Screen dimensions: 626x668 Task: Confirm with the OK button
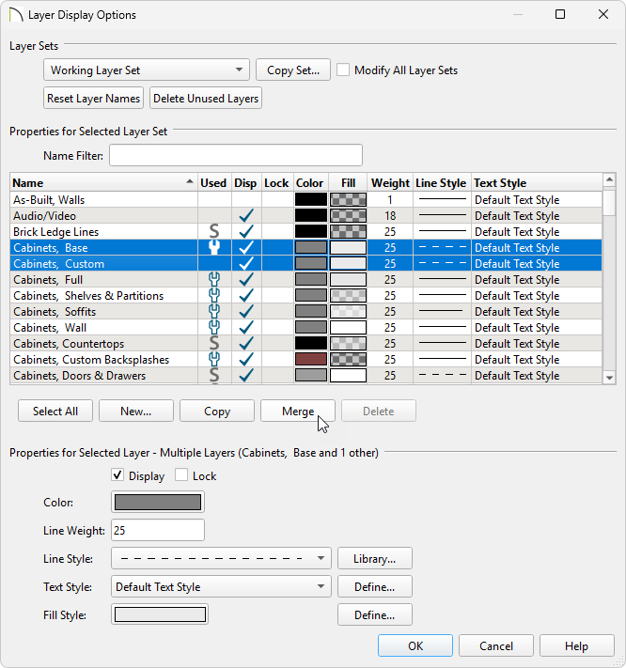pos(415,645)
